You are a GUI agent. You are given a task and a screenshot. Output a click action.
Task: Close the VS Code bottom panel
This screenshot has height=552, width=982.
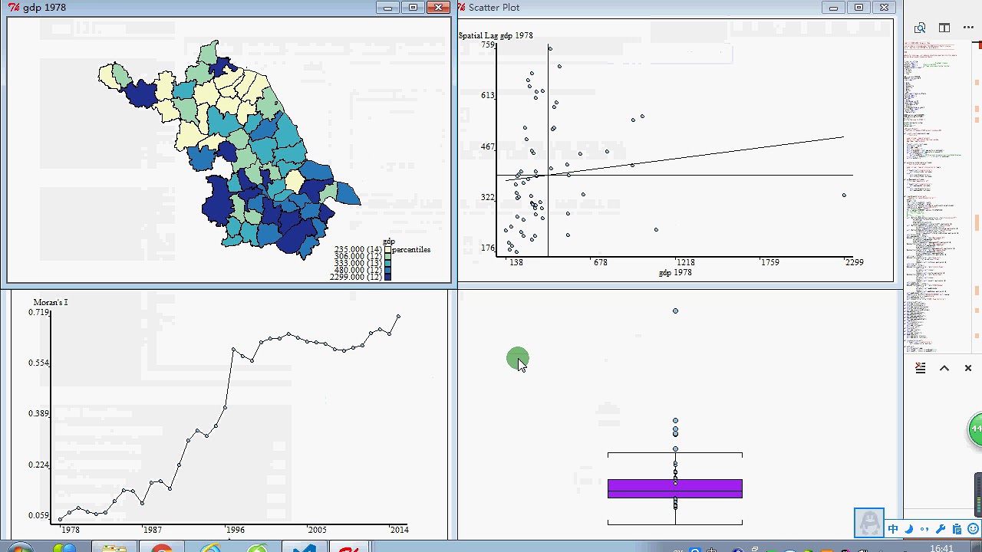(968, 368)
